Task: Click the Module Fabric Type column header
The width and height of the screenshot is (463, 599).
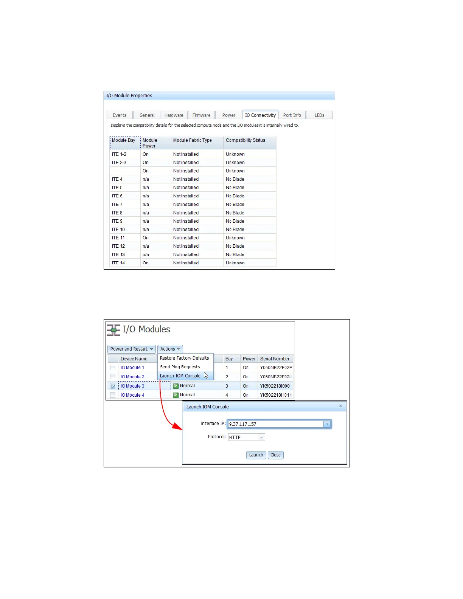Action: [197, 143]
